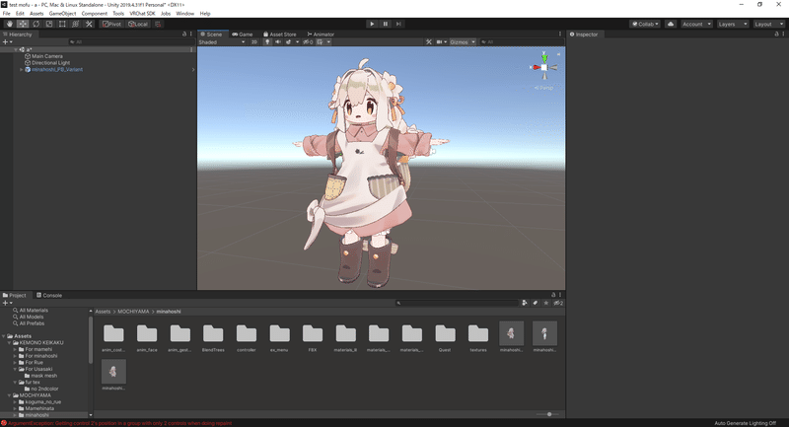Click the Scene view search field
The width and height of the screenshot is (789, 427).
point(521,42)
